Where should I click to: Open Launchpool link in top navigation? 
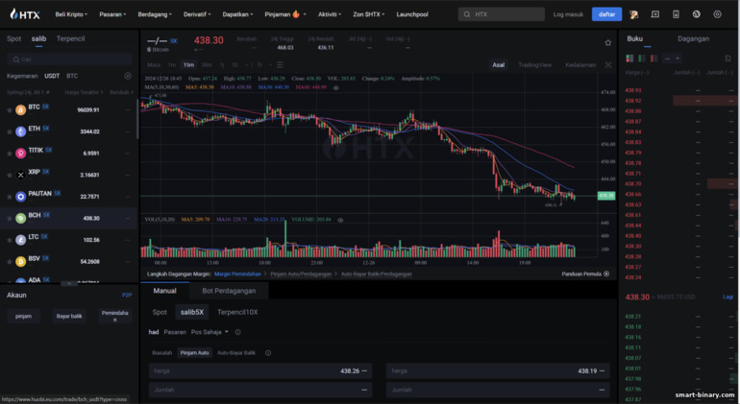point(412,14)
